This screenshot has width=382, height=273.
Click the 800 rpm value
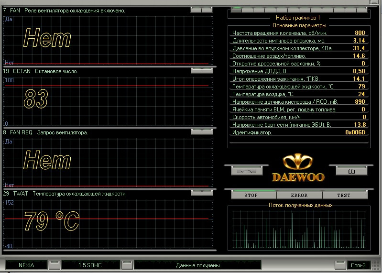point(360,33)
